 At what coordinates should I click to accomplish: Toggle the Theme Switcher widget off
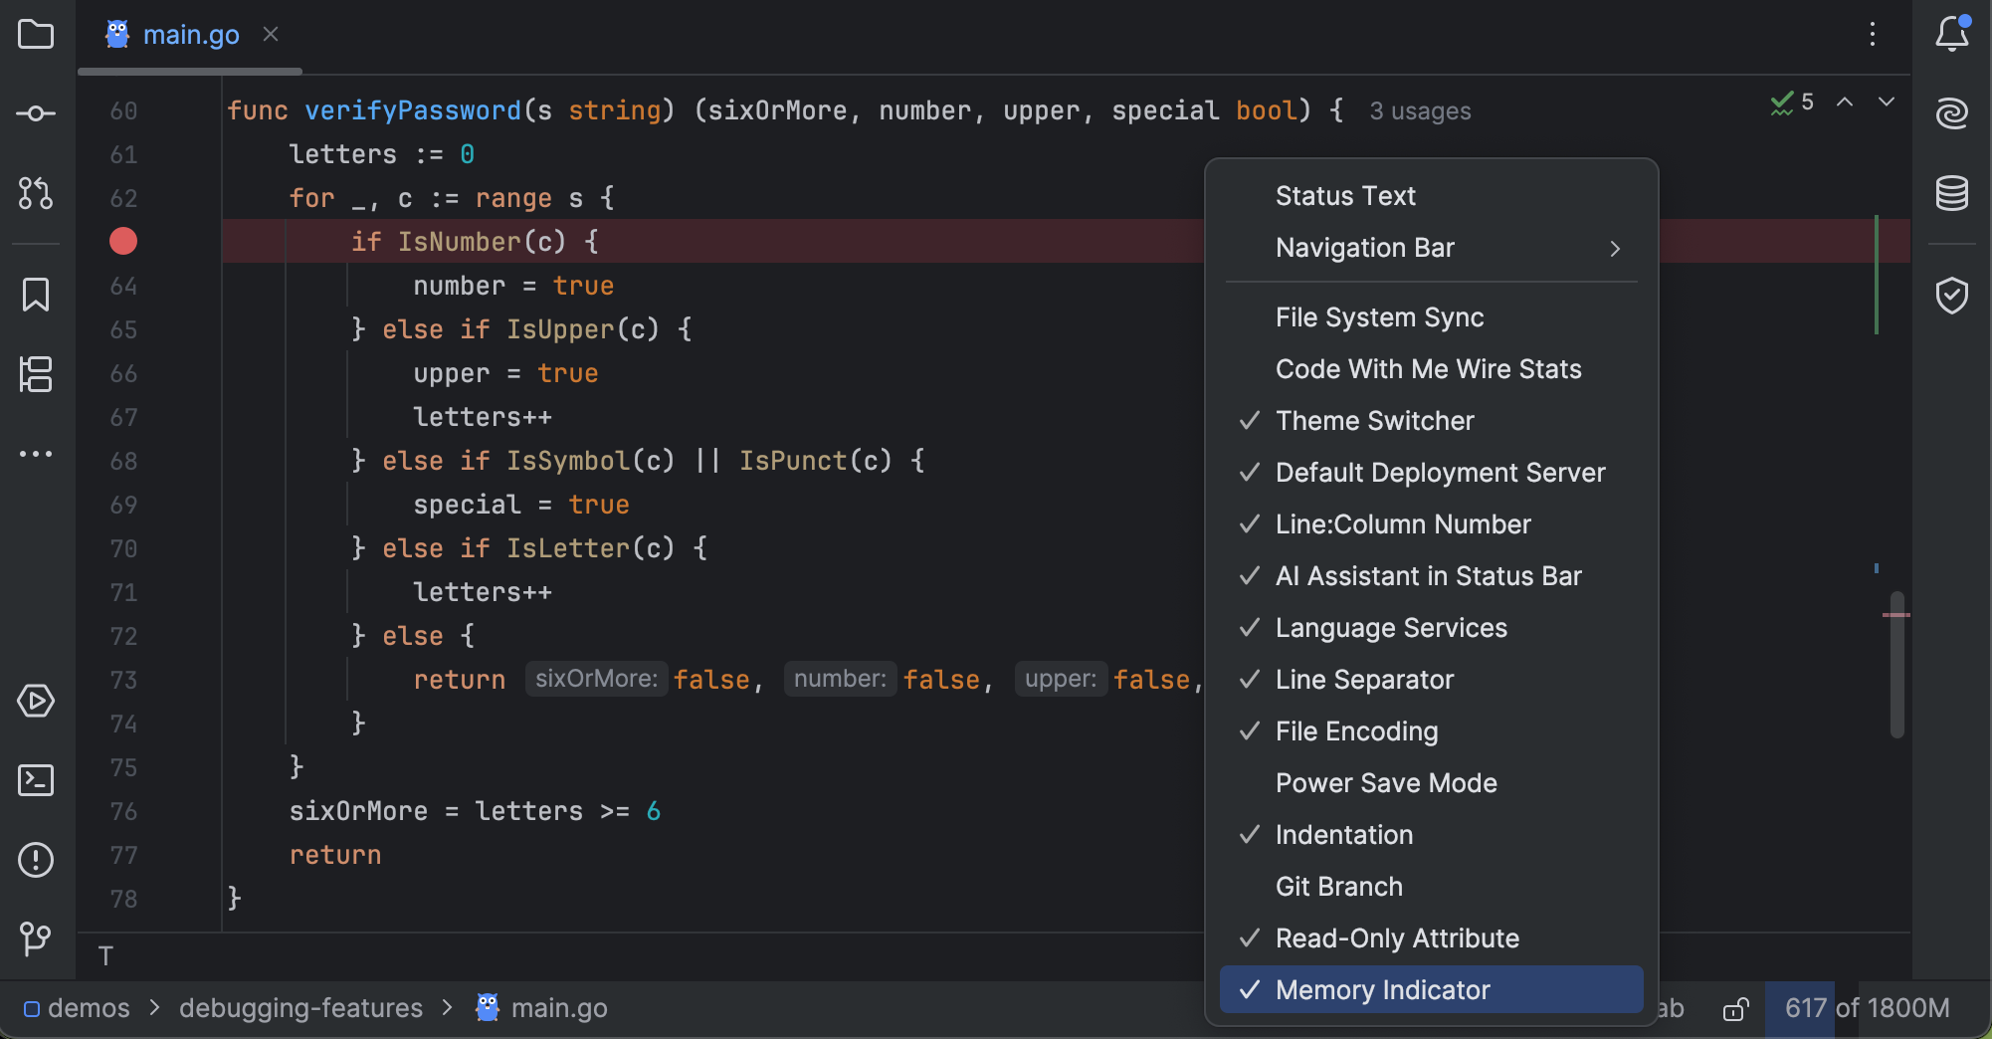[x=1374, y=421]
